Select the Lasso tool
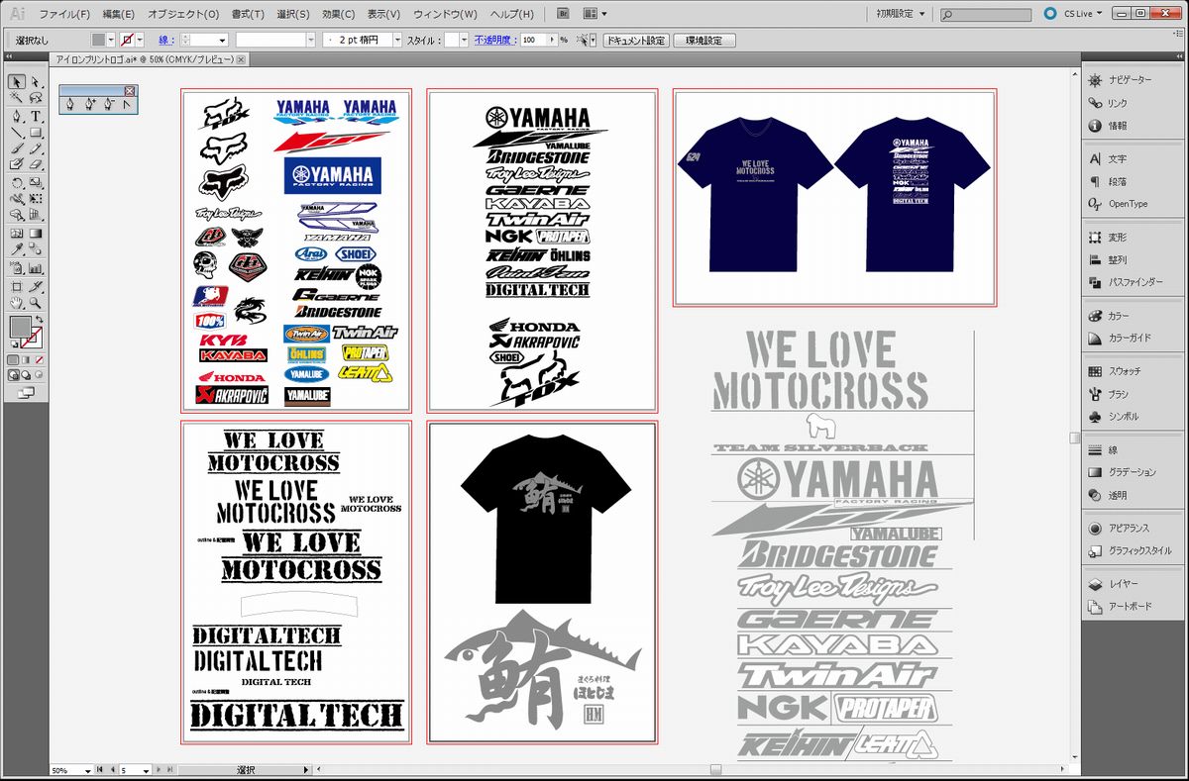The height and width of the screenshot is (781, 1189). (36, 98)
